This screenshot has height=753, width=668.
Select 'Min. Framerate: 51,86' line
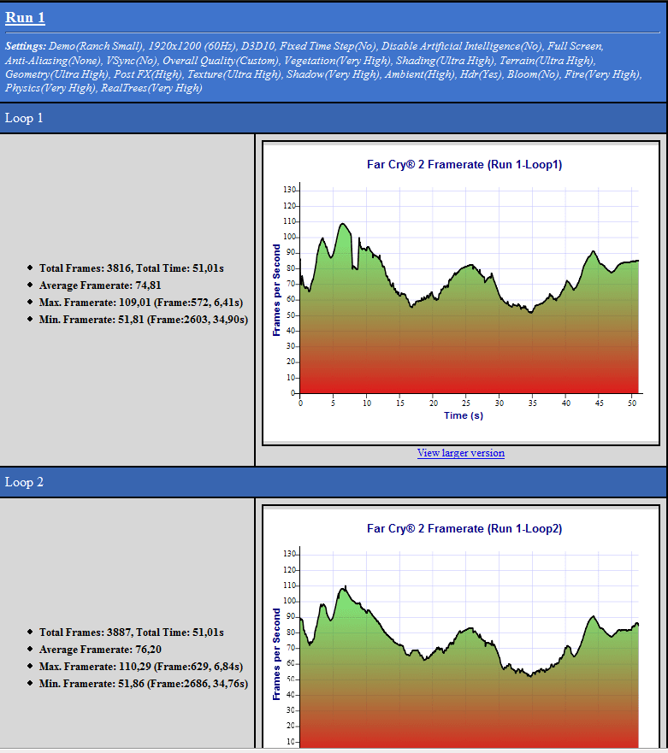(143, 684)
